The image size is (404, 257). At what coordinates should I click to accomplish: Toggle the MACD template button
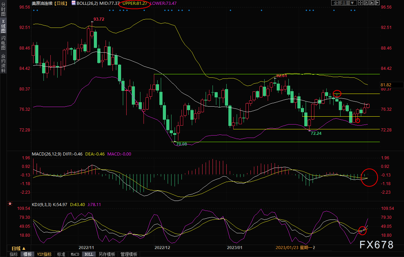pos(75,254)
